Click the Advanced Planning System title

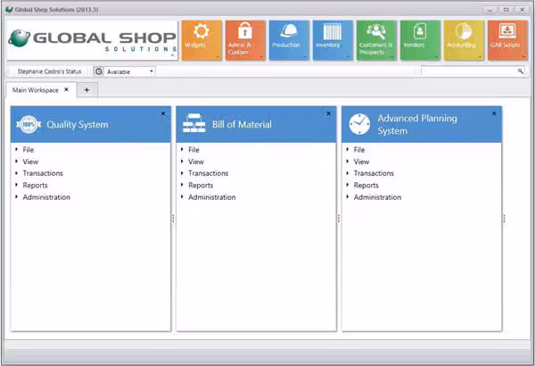pos(417,124)
